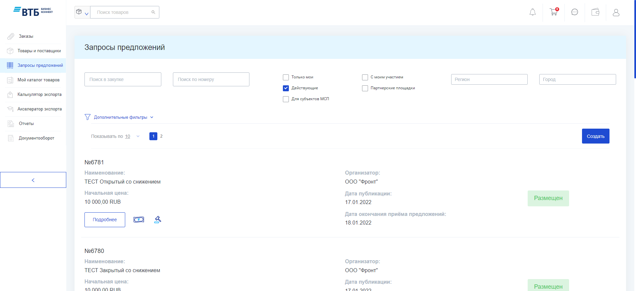Open the Город selector field
The width and height of the screenshot is (636, 291).
pos(577,79)
